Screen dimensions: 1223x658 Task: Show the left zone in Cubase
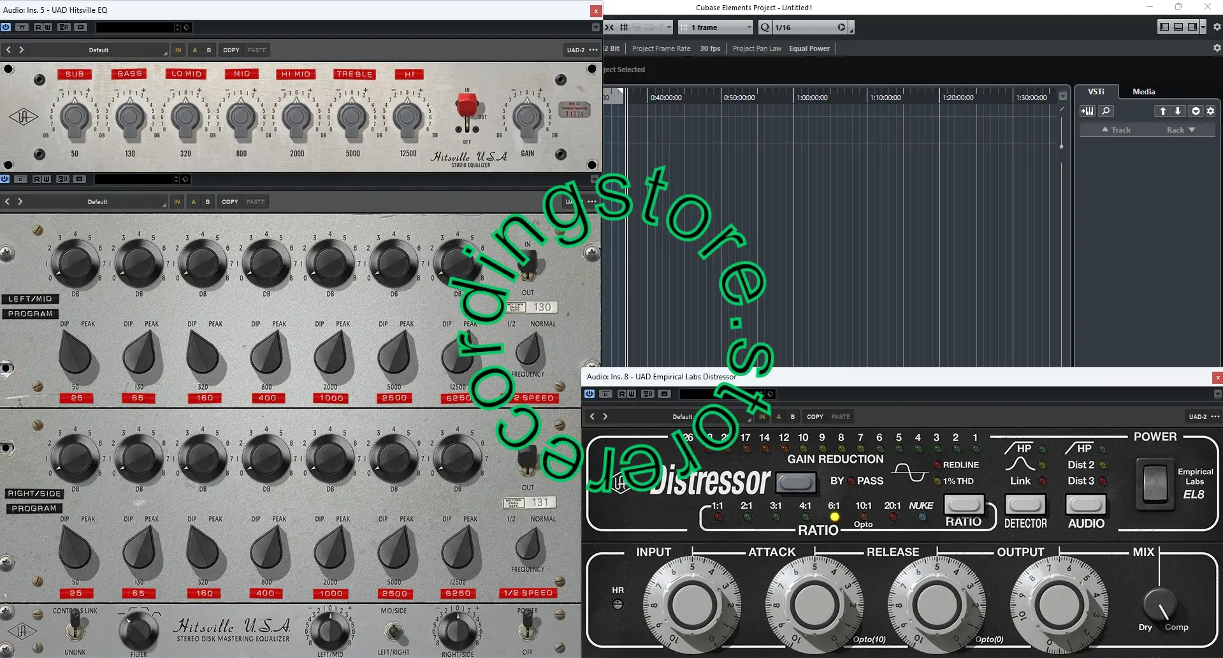point(1164,27)
